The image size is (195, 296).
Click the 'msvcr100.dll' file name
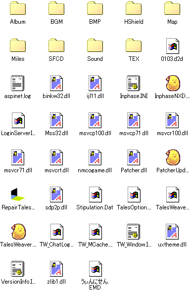click(173, 133)
